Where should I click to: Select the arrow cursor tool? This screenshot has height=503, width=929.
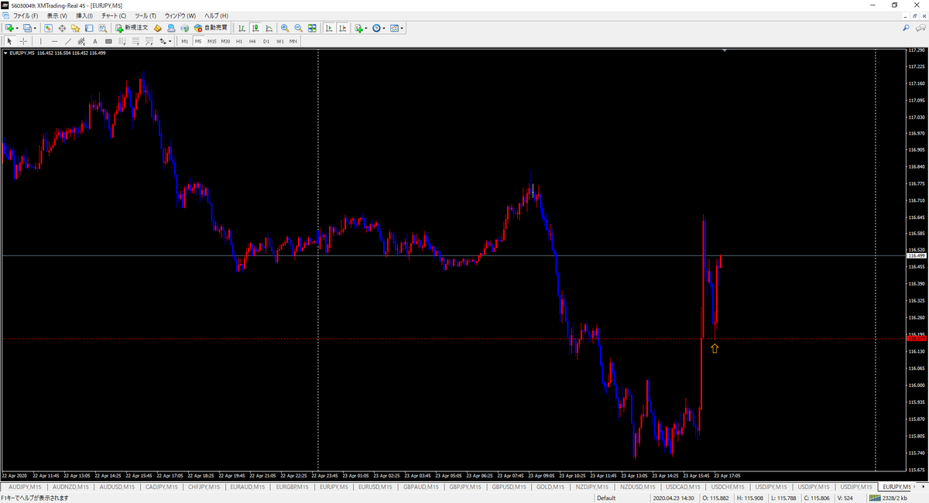(x=9, y=41)
